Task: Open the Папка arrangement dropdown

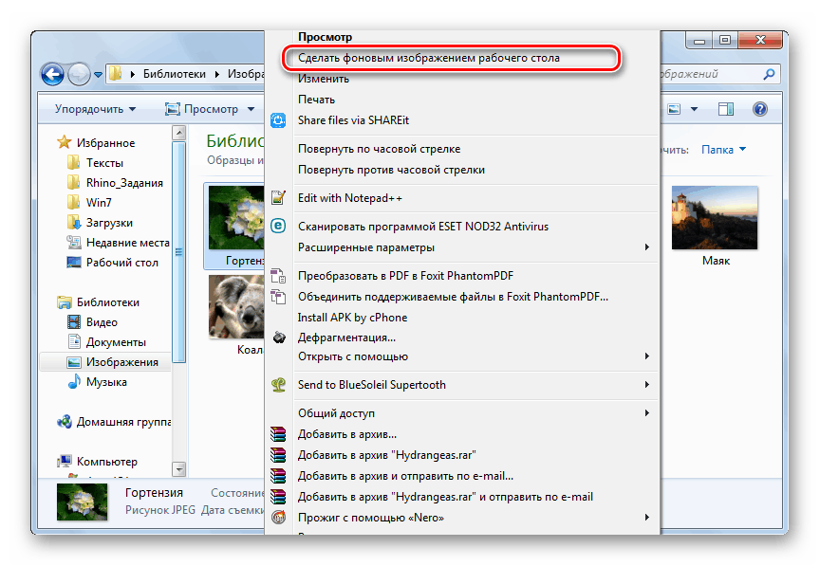Action: click(723, 150)
